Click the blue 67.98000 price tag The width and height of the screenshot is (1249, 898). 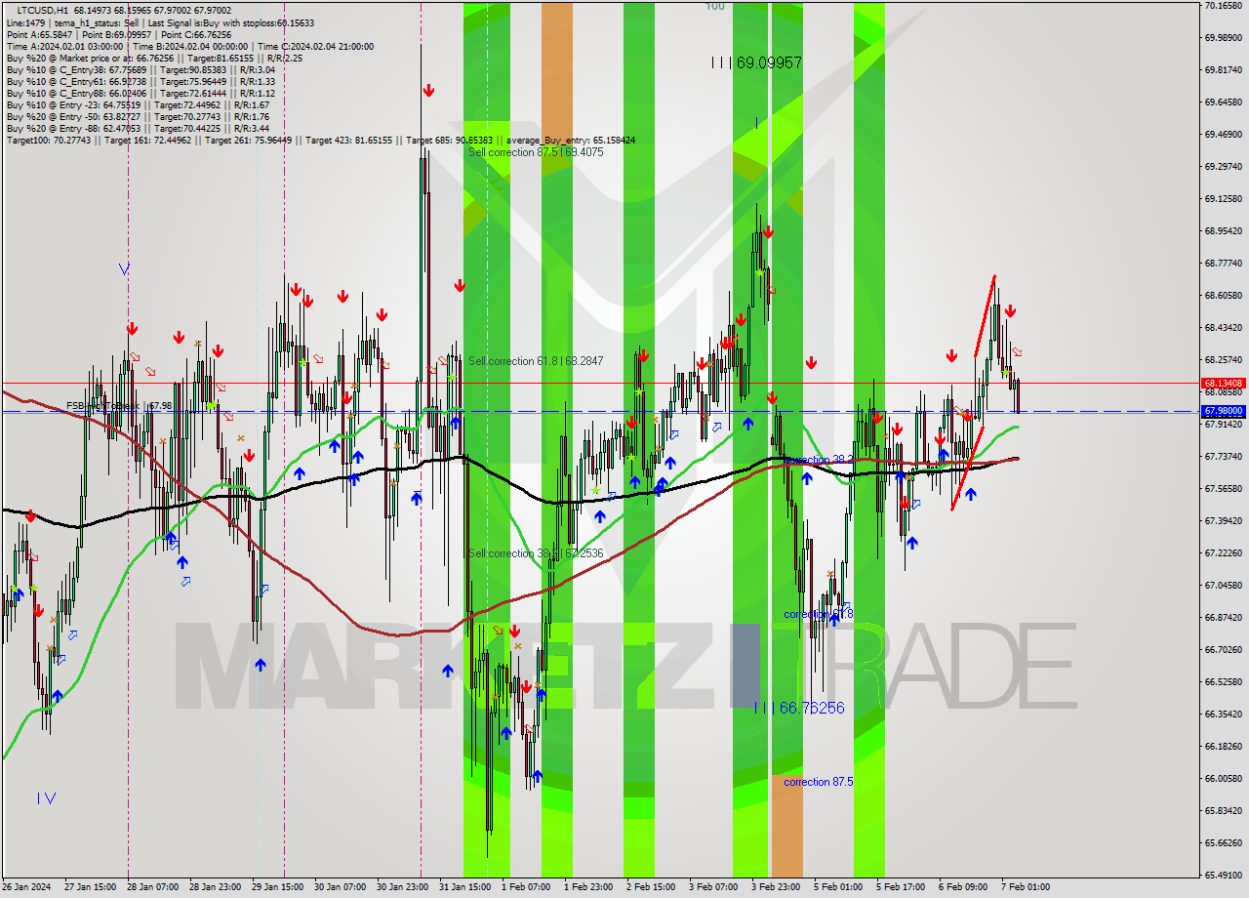(1223, 412)
